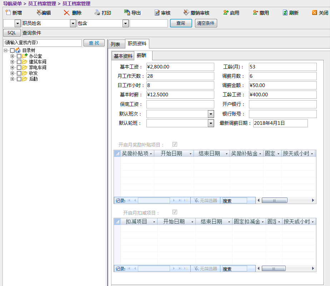Open the 包含 condition dropdown

[x=125, y=23]
